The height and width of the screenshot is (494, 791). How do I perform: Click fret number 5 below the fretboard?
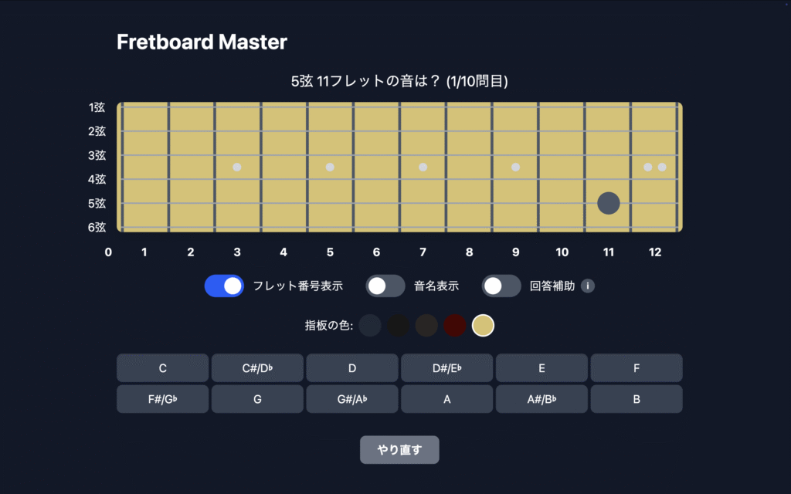[330, 252]
